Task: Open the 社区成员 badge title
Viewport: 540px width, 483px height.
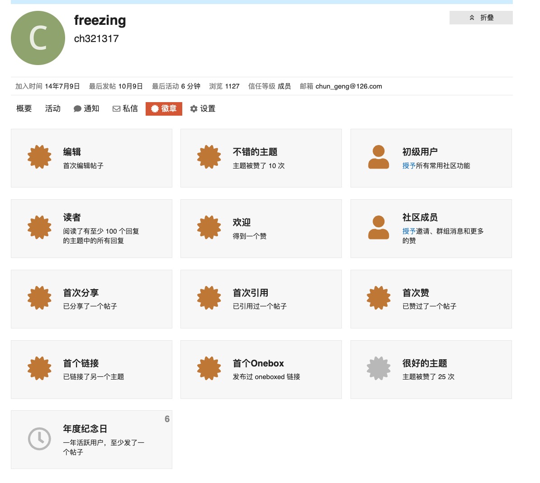Action: [x=420, y=217]
